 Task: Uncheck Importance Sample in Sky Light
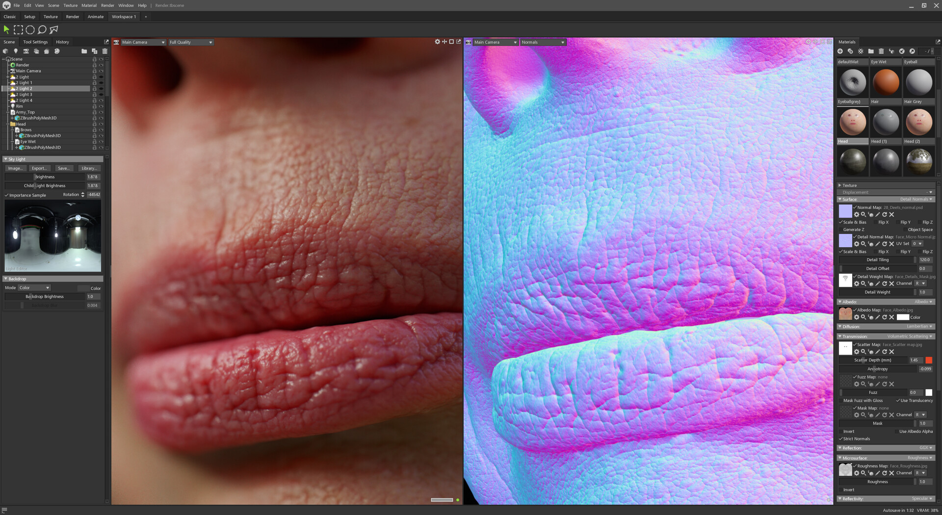[x=6, y=195]
